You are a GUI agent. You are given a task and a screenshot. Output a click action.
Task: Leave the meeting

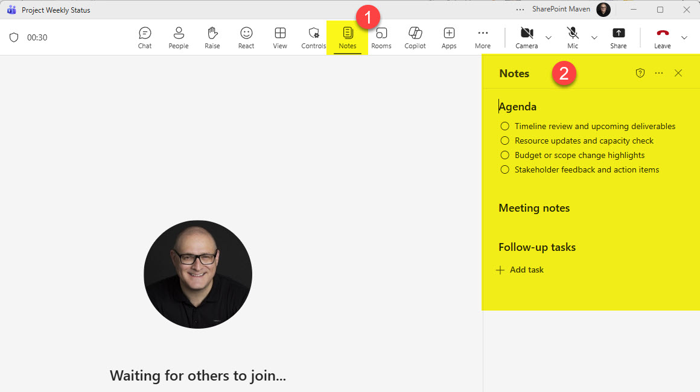point(663,38)
